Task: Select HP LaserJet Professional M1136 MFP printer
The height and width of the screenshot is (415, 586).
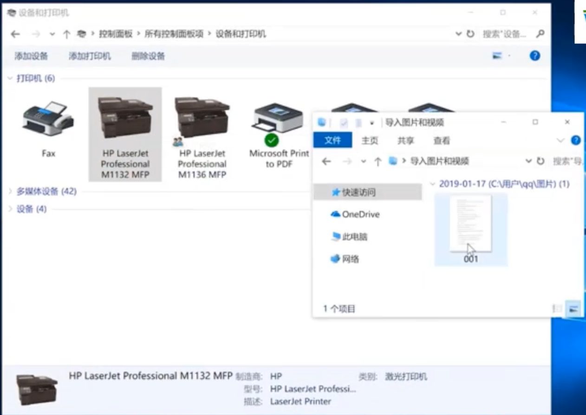Action: 202,134
